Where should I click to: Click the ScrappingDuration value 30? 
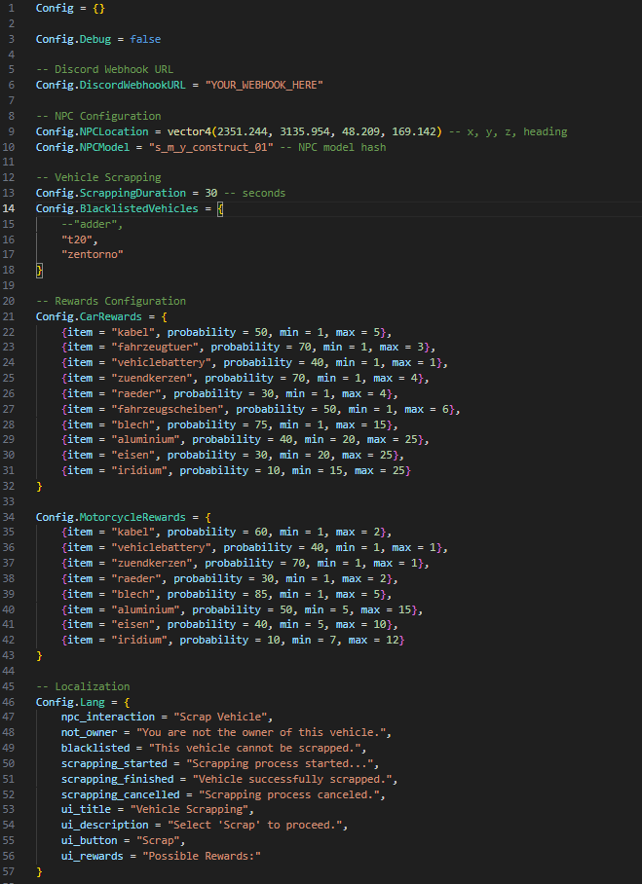tap(211, 193)
